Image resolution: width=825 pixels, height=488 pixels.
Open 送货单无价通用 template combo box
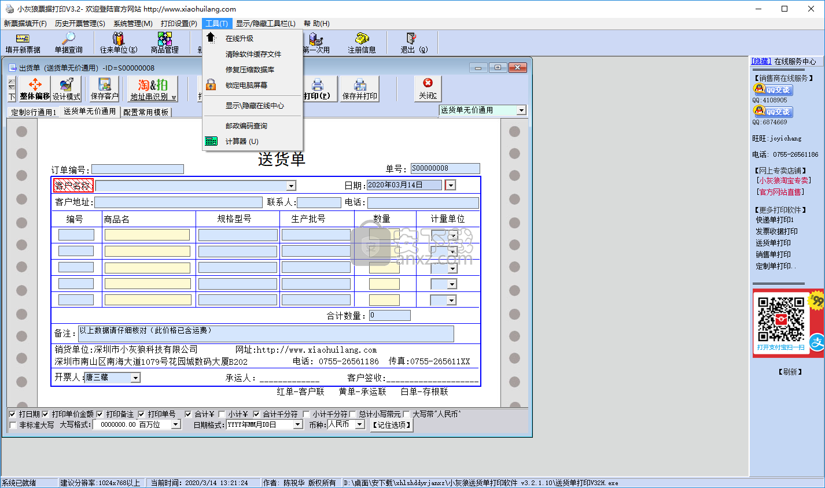483,110
